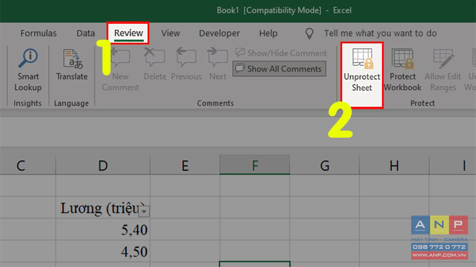Image resolution: width=476 pixels, height=267 pixels.
Task: Click the Tell me what you want to do box
Action: point(380,33)
